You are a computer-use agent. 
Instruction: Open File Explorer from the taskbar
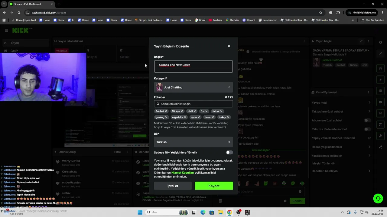point(221,212)
